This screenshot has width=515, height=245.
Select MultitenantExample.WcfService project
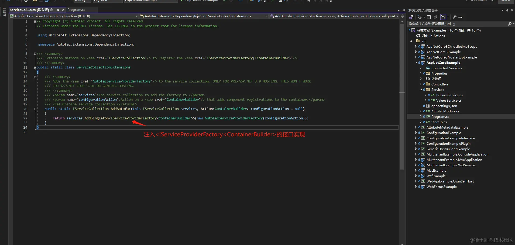pos(451,165)
